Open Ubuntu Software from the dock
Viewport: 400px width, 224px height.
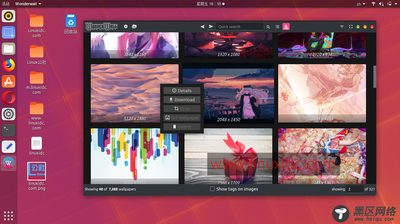[x=8, y=81]
